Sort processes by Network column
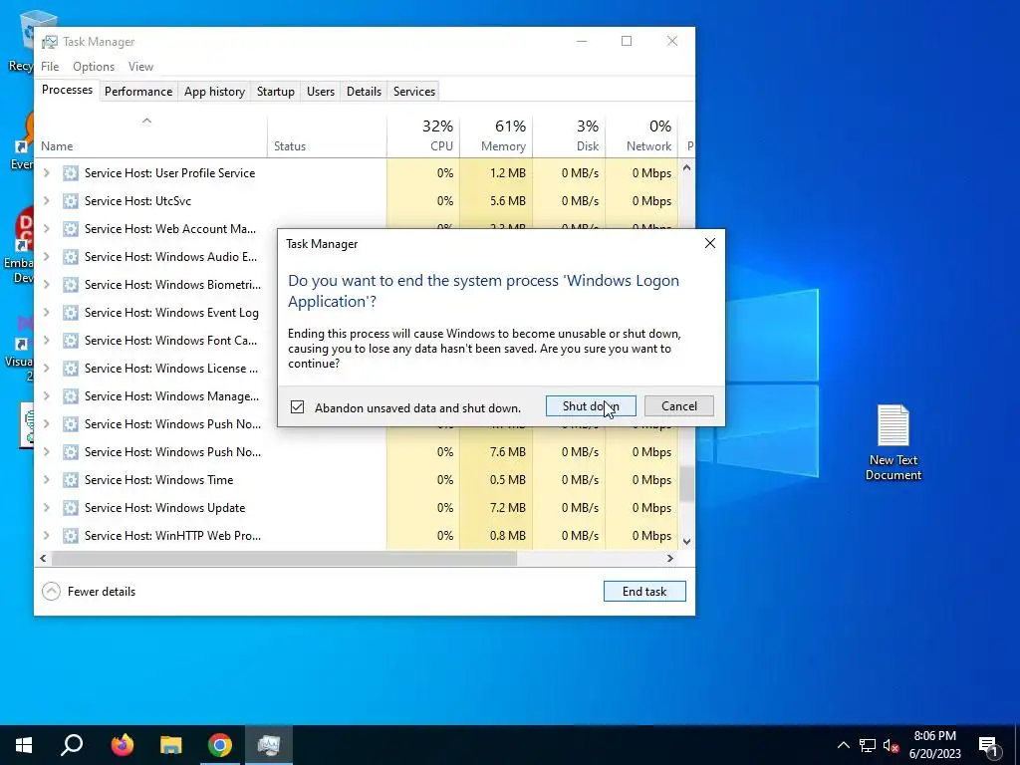Screen dimensions: 1020x765 click(642, 135)
